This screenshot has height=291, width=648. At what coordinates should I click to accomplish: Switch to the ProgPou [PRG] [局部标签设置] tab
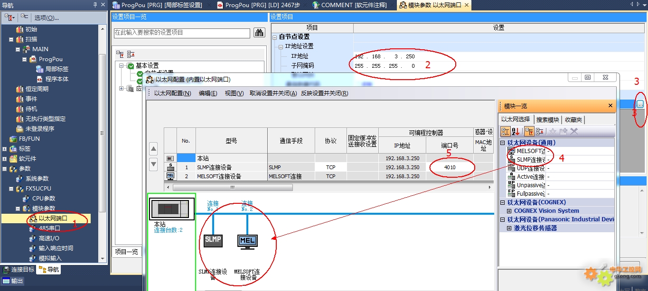point(158,5)
